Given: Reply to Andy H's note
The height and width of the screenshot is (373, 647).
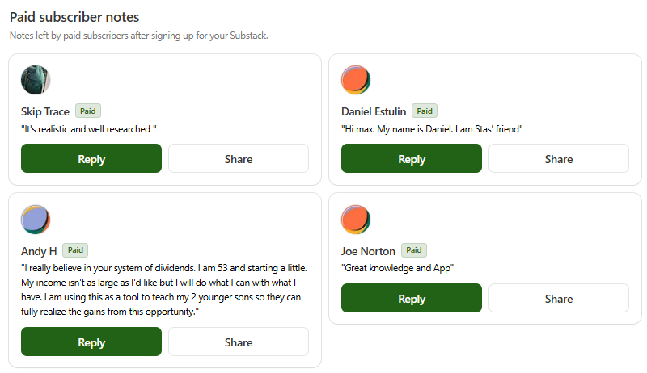Looking at the screenshot, I should pos(91,342).
